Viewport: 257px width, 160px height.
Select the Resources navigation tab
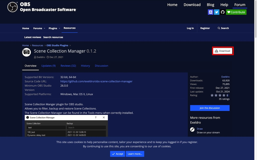(69, 28)
